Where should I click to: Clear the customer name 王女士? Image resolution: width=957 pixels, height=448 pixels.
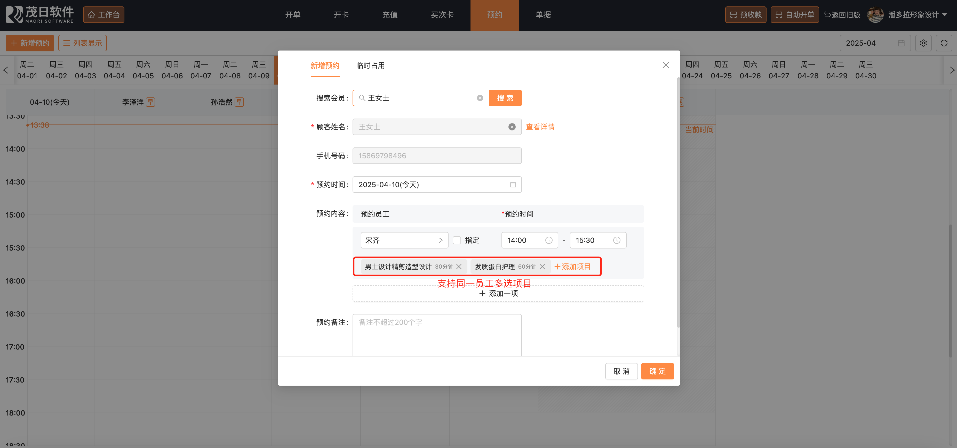(512, 127)
